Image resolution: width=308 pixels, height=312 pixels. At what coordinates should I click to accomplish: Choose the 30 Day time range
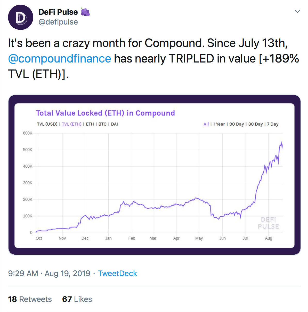[x=255, y=124]
